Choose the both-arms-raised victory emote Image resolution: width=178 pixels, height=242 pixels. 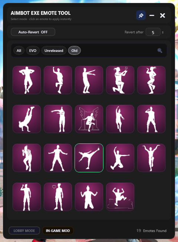(151, 158)
